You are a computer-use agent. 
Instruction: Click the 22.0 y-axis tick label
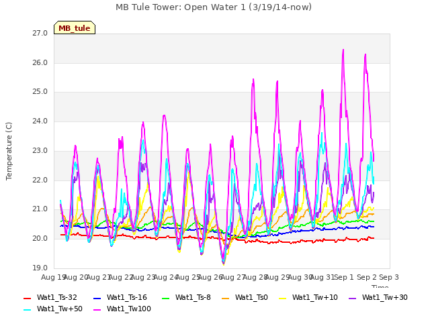40,180
